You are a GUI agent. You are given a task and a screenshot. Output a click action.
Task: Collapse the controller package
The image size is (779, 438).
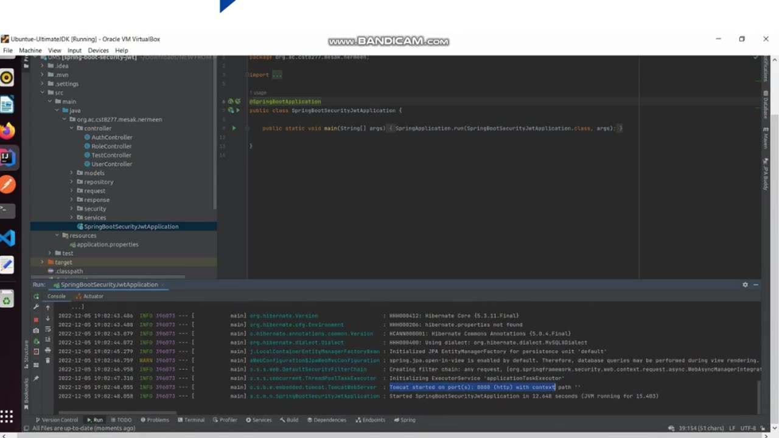pyautogui.click(x=71, y=128)
